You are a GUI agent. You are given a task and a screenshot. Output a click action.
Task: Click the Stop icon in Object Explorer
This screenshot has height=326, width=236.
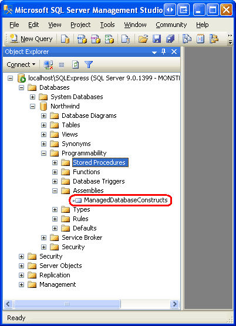tap(62, 65)
